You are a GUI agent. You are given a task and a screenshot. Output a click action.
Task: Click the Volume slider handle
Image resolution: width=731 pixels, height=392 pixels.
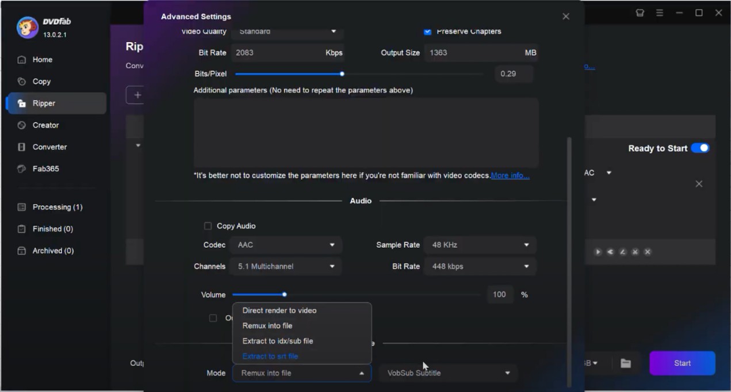[284, 294]
